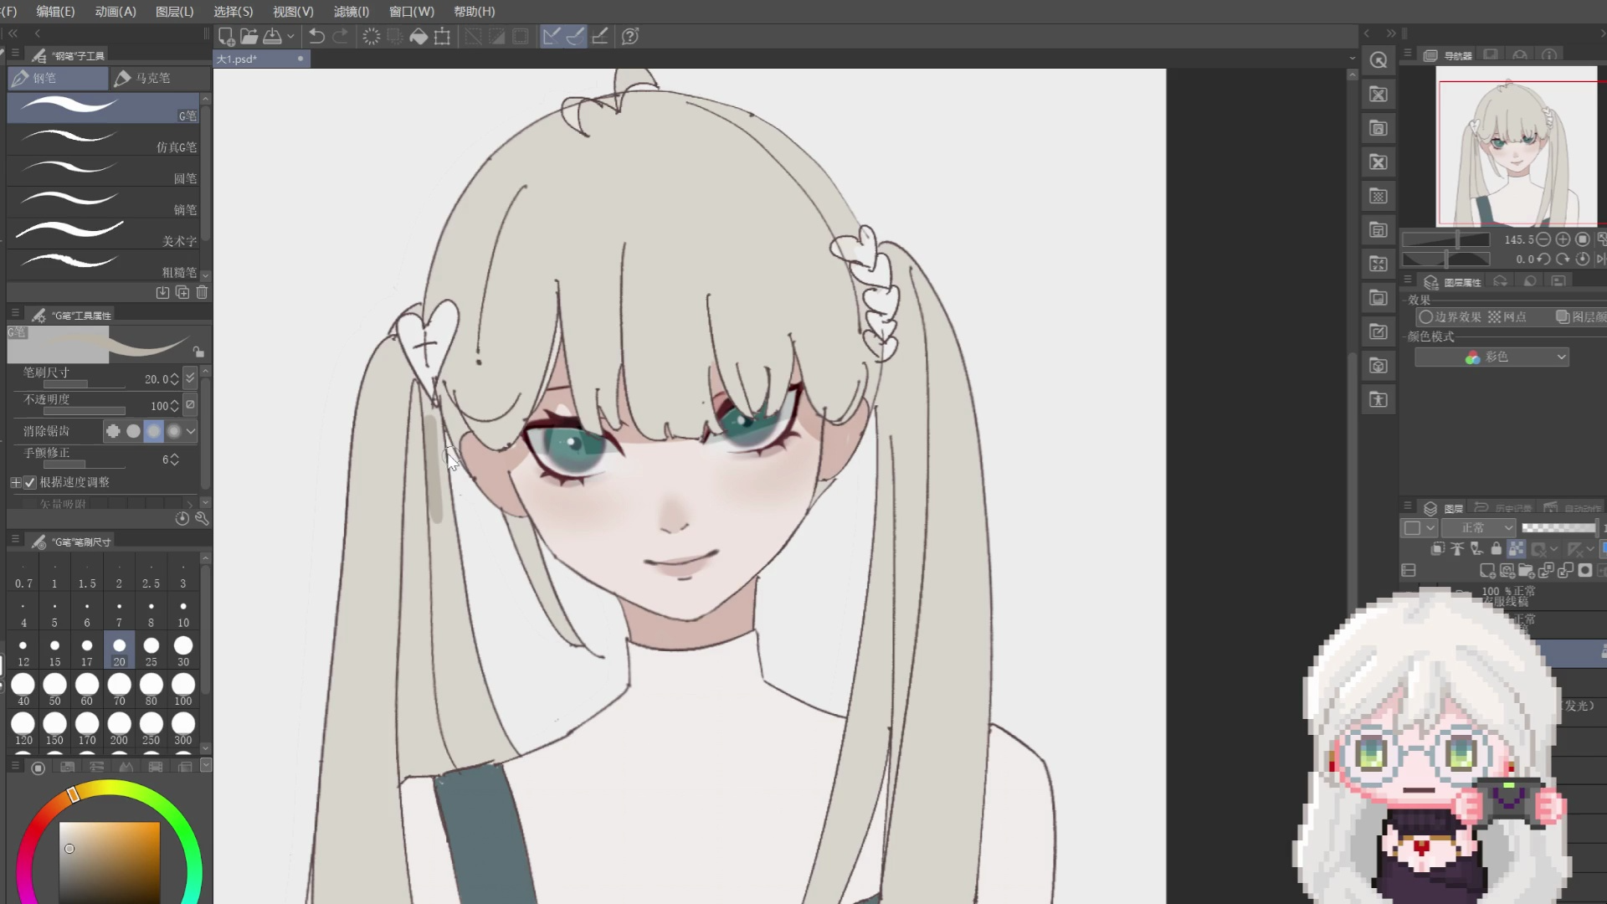Click the Scale/Rotate transform icon
Image resolution: width=1607 pixels, height=904 pixels.
(x=443, y=36)
